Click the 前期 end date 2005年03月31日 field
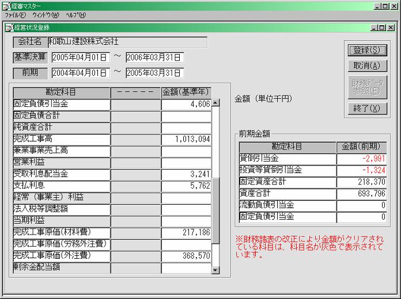Screen dimensions: 401x299 click(x=154, y=73)
